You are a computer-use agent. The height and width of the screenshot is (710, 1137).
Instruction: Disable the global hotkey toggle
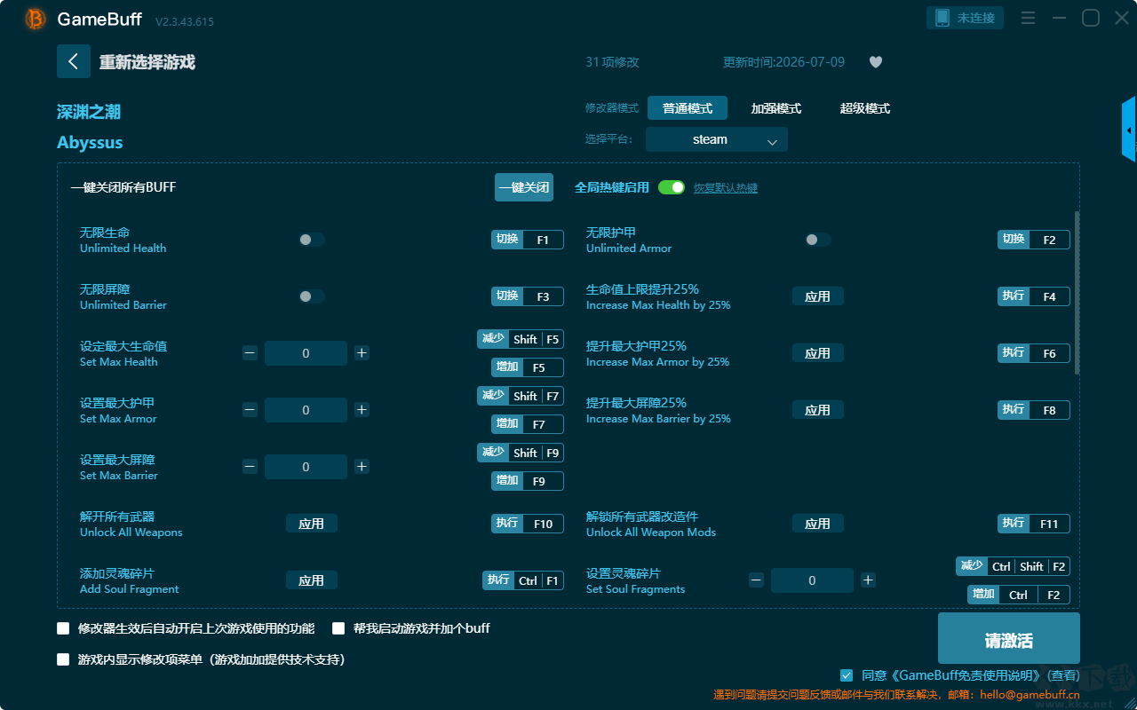tap(672, 187)
